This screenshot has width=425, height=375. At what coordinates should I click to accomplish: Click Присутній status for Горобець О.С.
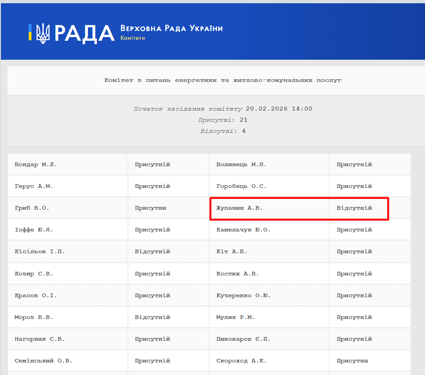pos(354,186)
